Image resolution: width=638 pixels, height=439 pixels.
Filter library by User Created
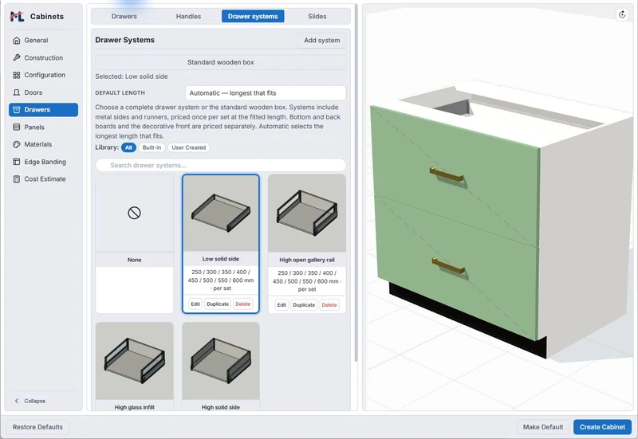[188, 147]
